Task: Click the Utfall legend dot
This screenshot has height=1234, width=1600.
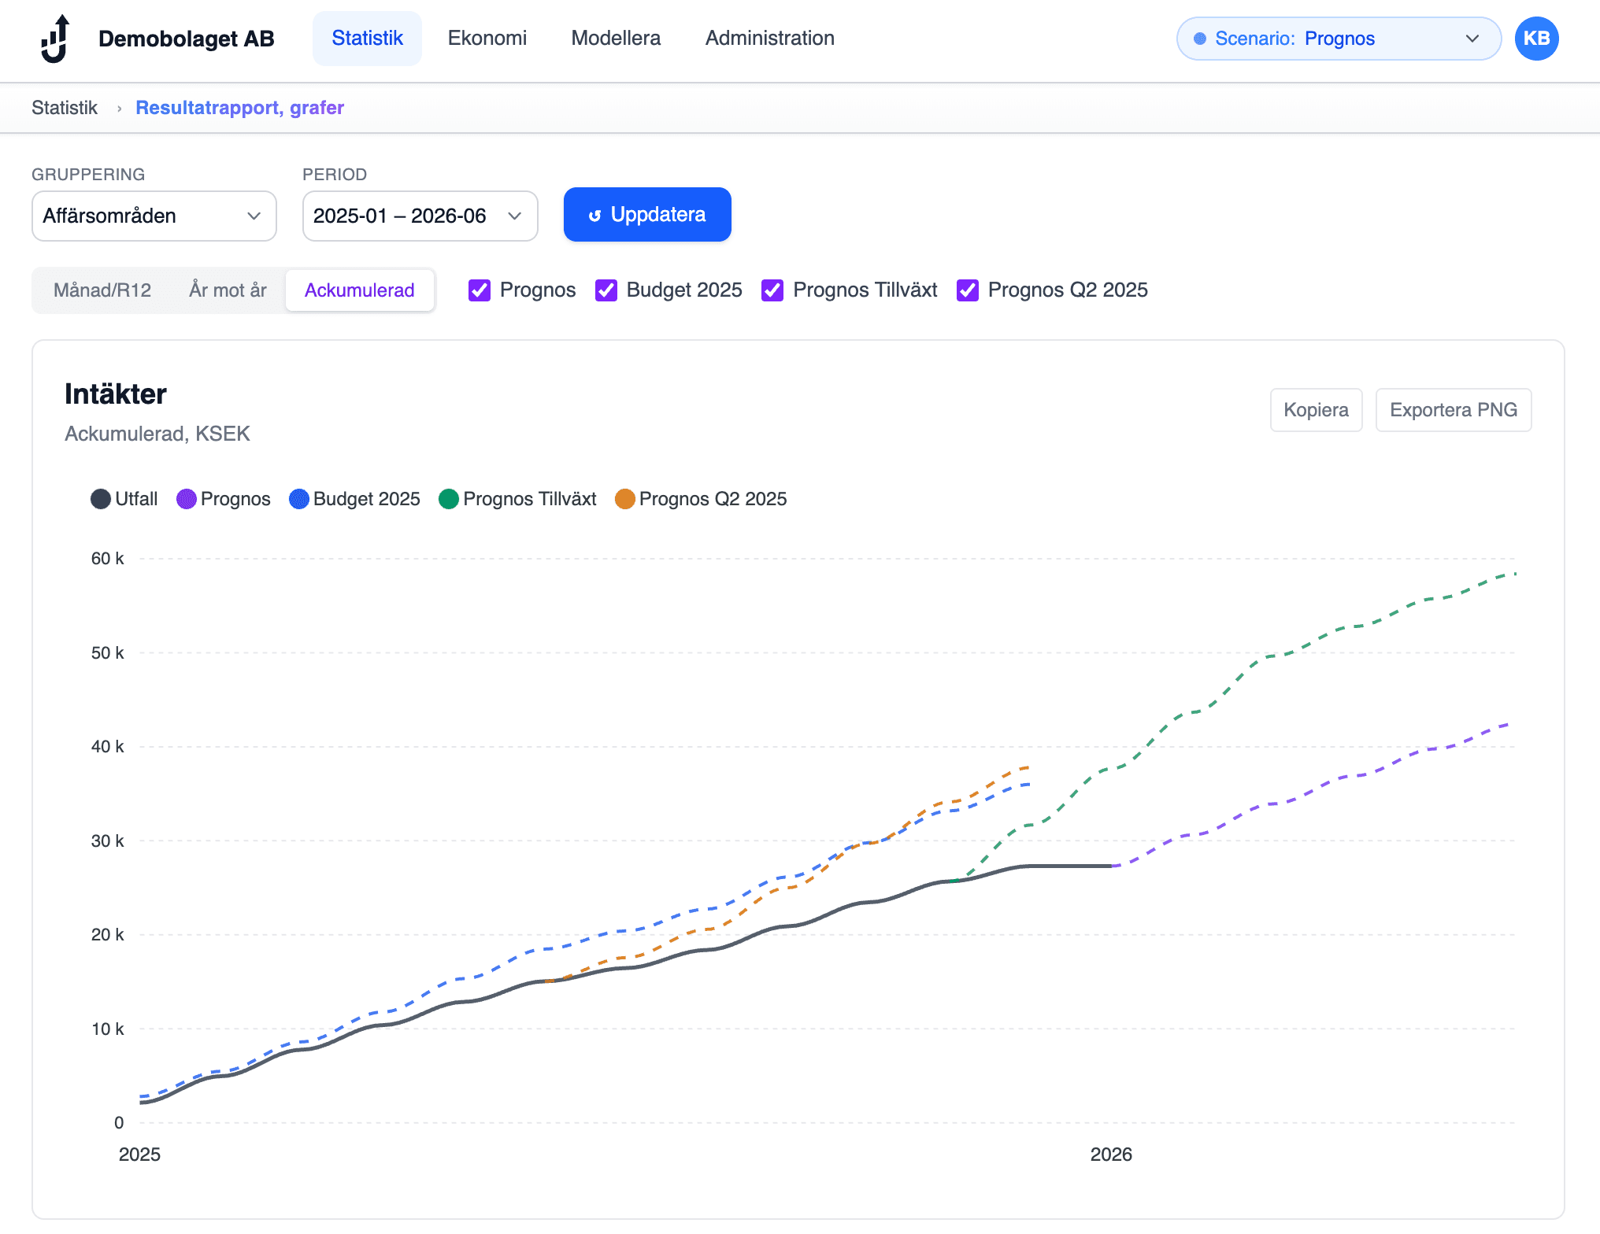Action: 101,499
